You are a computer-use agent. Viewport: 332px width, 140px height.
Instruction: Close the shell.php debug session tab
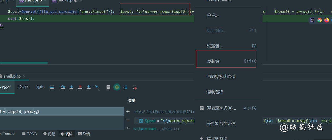(24, 76)
